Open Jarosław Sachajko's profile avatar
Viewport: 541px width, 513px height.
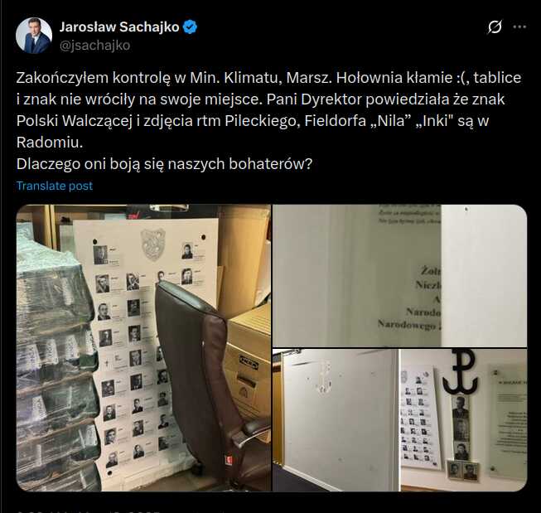[x=34, y=36]
